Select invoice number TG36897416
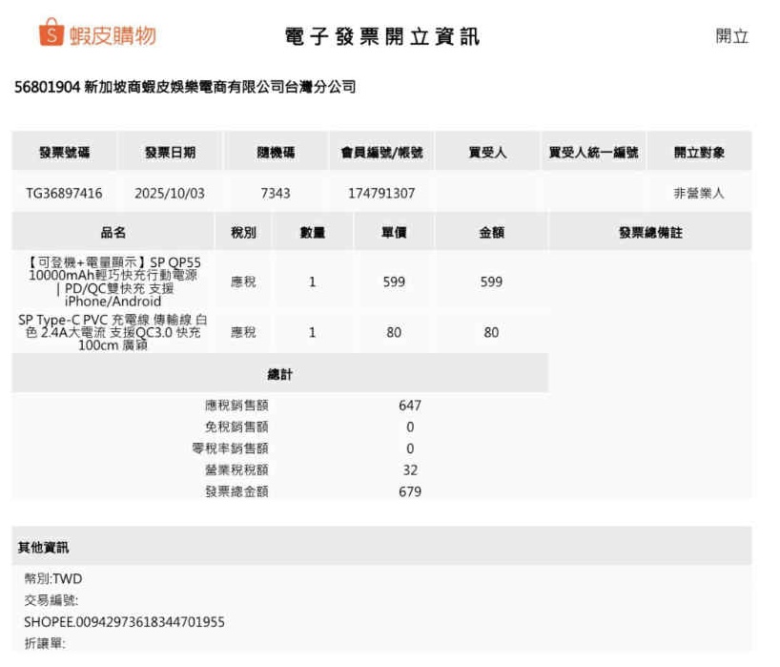The width and height of the screenshot is (780, 667). pos(64,194)
